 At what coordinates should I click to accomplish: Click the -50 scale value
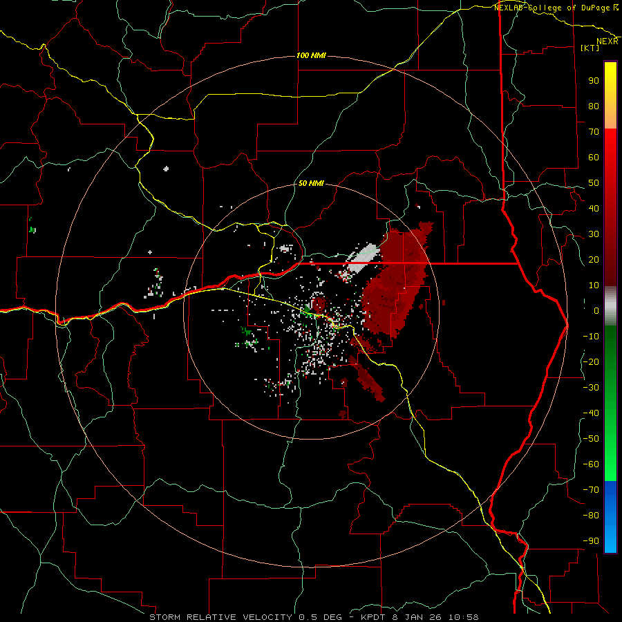pyautogui.click(x=591, y=439)
